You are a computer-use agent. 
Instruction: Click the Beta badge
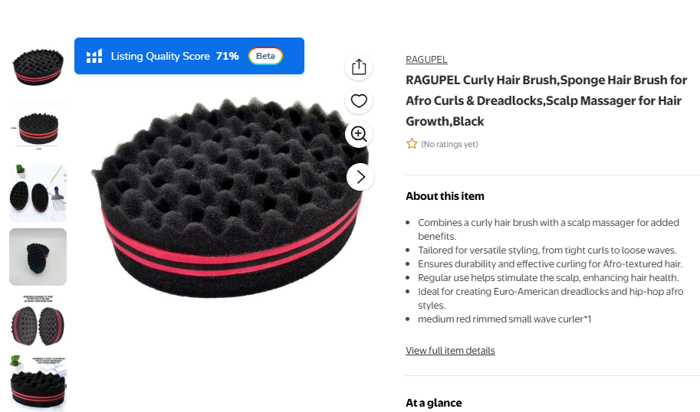(265, 56)
